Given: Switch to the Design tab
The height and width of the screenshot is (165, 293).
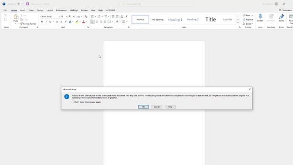Looking at the screenshot, I should point(40,10).
